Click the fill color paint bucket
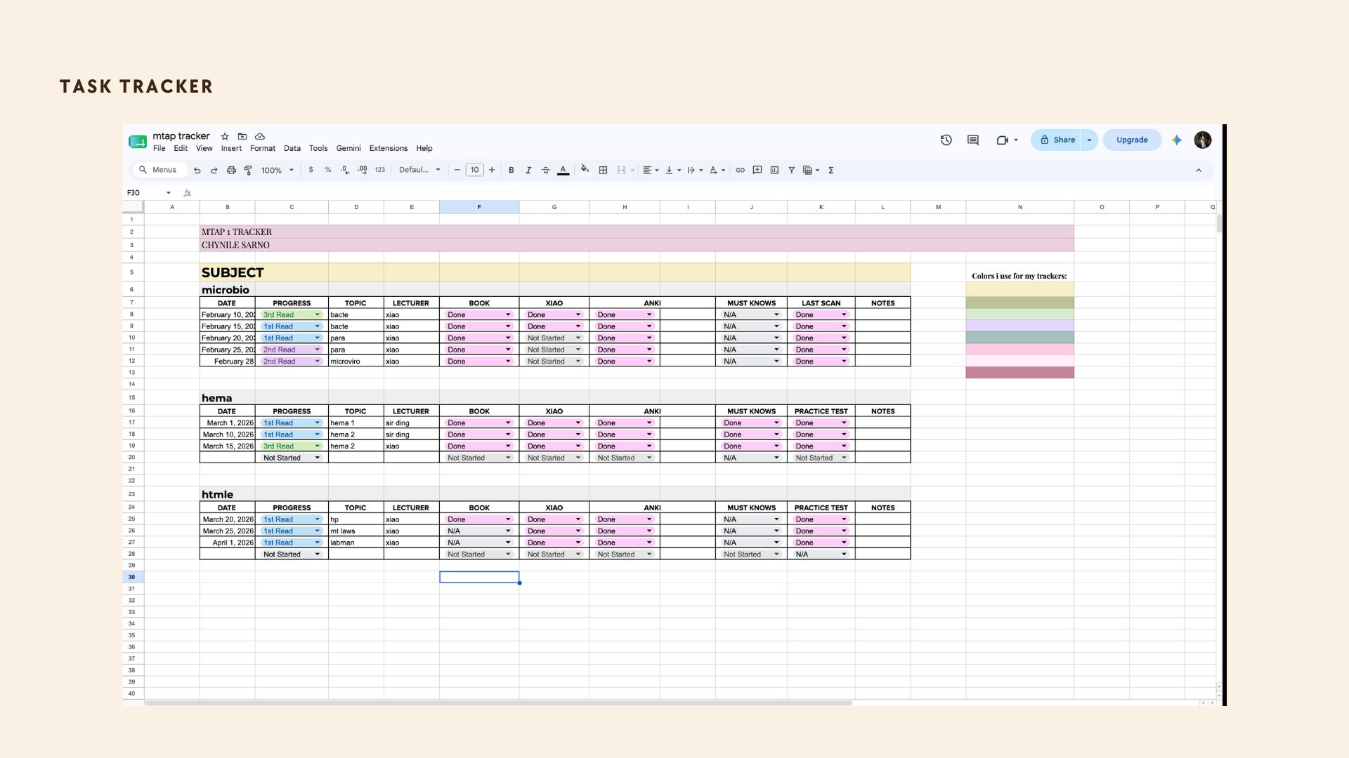1349x758 pixels. [x=585, y=170]
